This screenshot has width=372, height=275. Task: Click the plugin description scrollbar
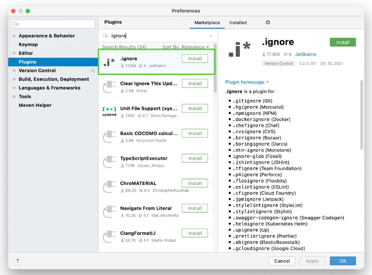(x=362, y=115)
